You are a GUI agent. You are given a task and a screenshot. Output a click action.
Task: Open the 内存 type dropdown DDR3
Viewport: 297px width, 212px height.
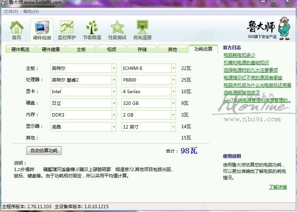pyautogui.click(x=114, y=115)
